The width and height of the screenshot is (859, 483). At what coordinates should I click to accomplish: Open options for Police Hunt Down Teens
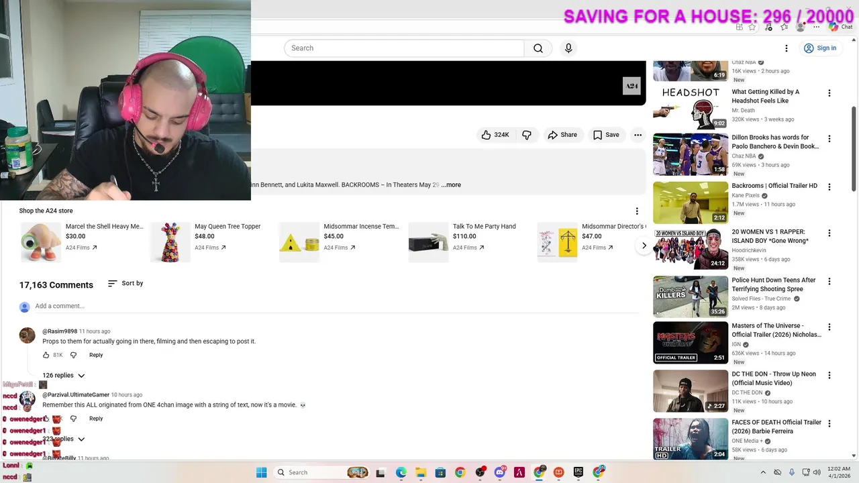[829, 282]
